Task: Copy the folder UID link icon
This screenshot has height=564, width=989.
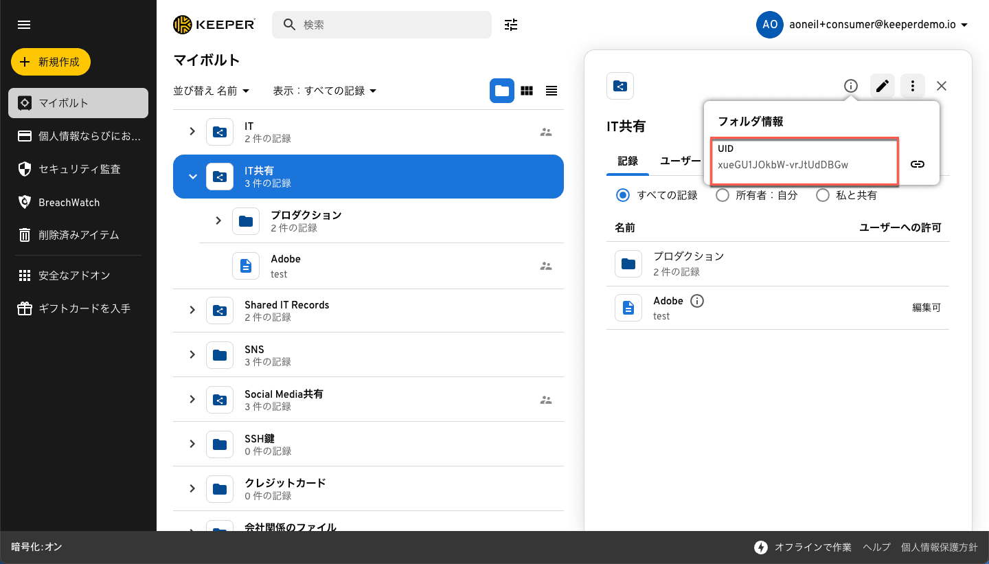Action: point(918,164)
